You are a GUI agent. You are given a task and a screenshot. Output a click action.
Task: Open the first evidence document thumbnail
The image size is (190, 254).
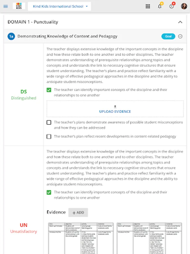click(81, 238)
